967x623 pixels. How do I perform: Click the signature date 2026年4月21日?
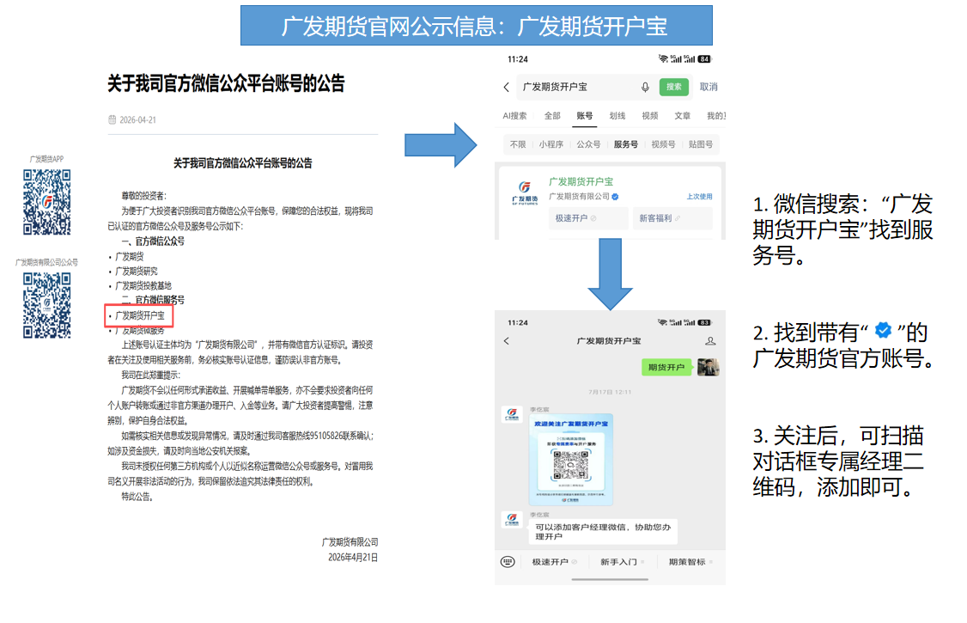click(353, 558)
